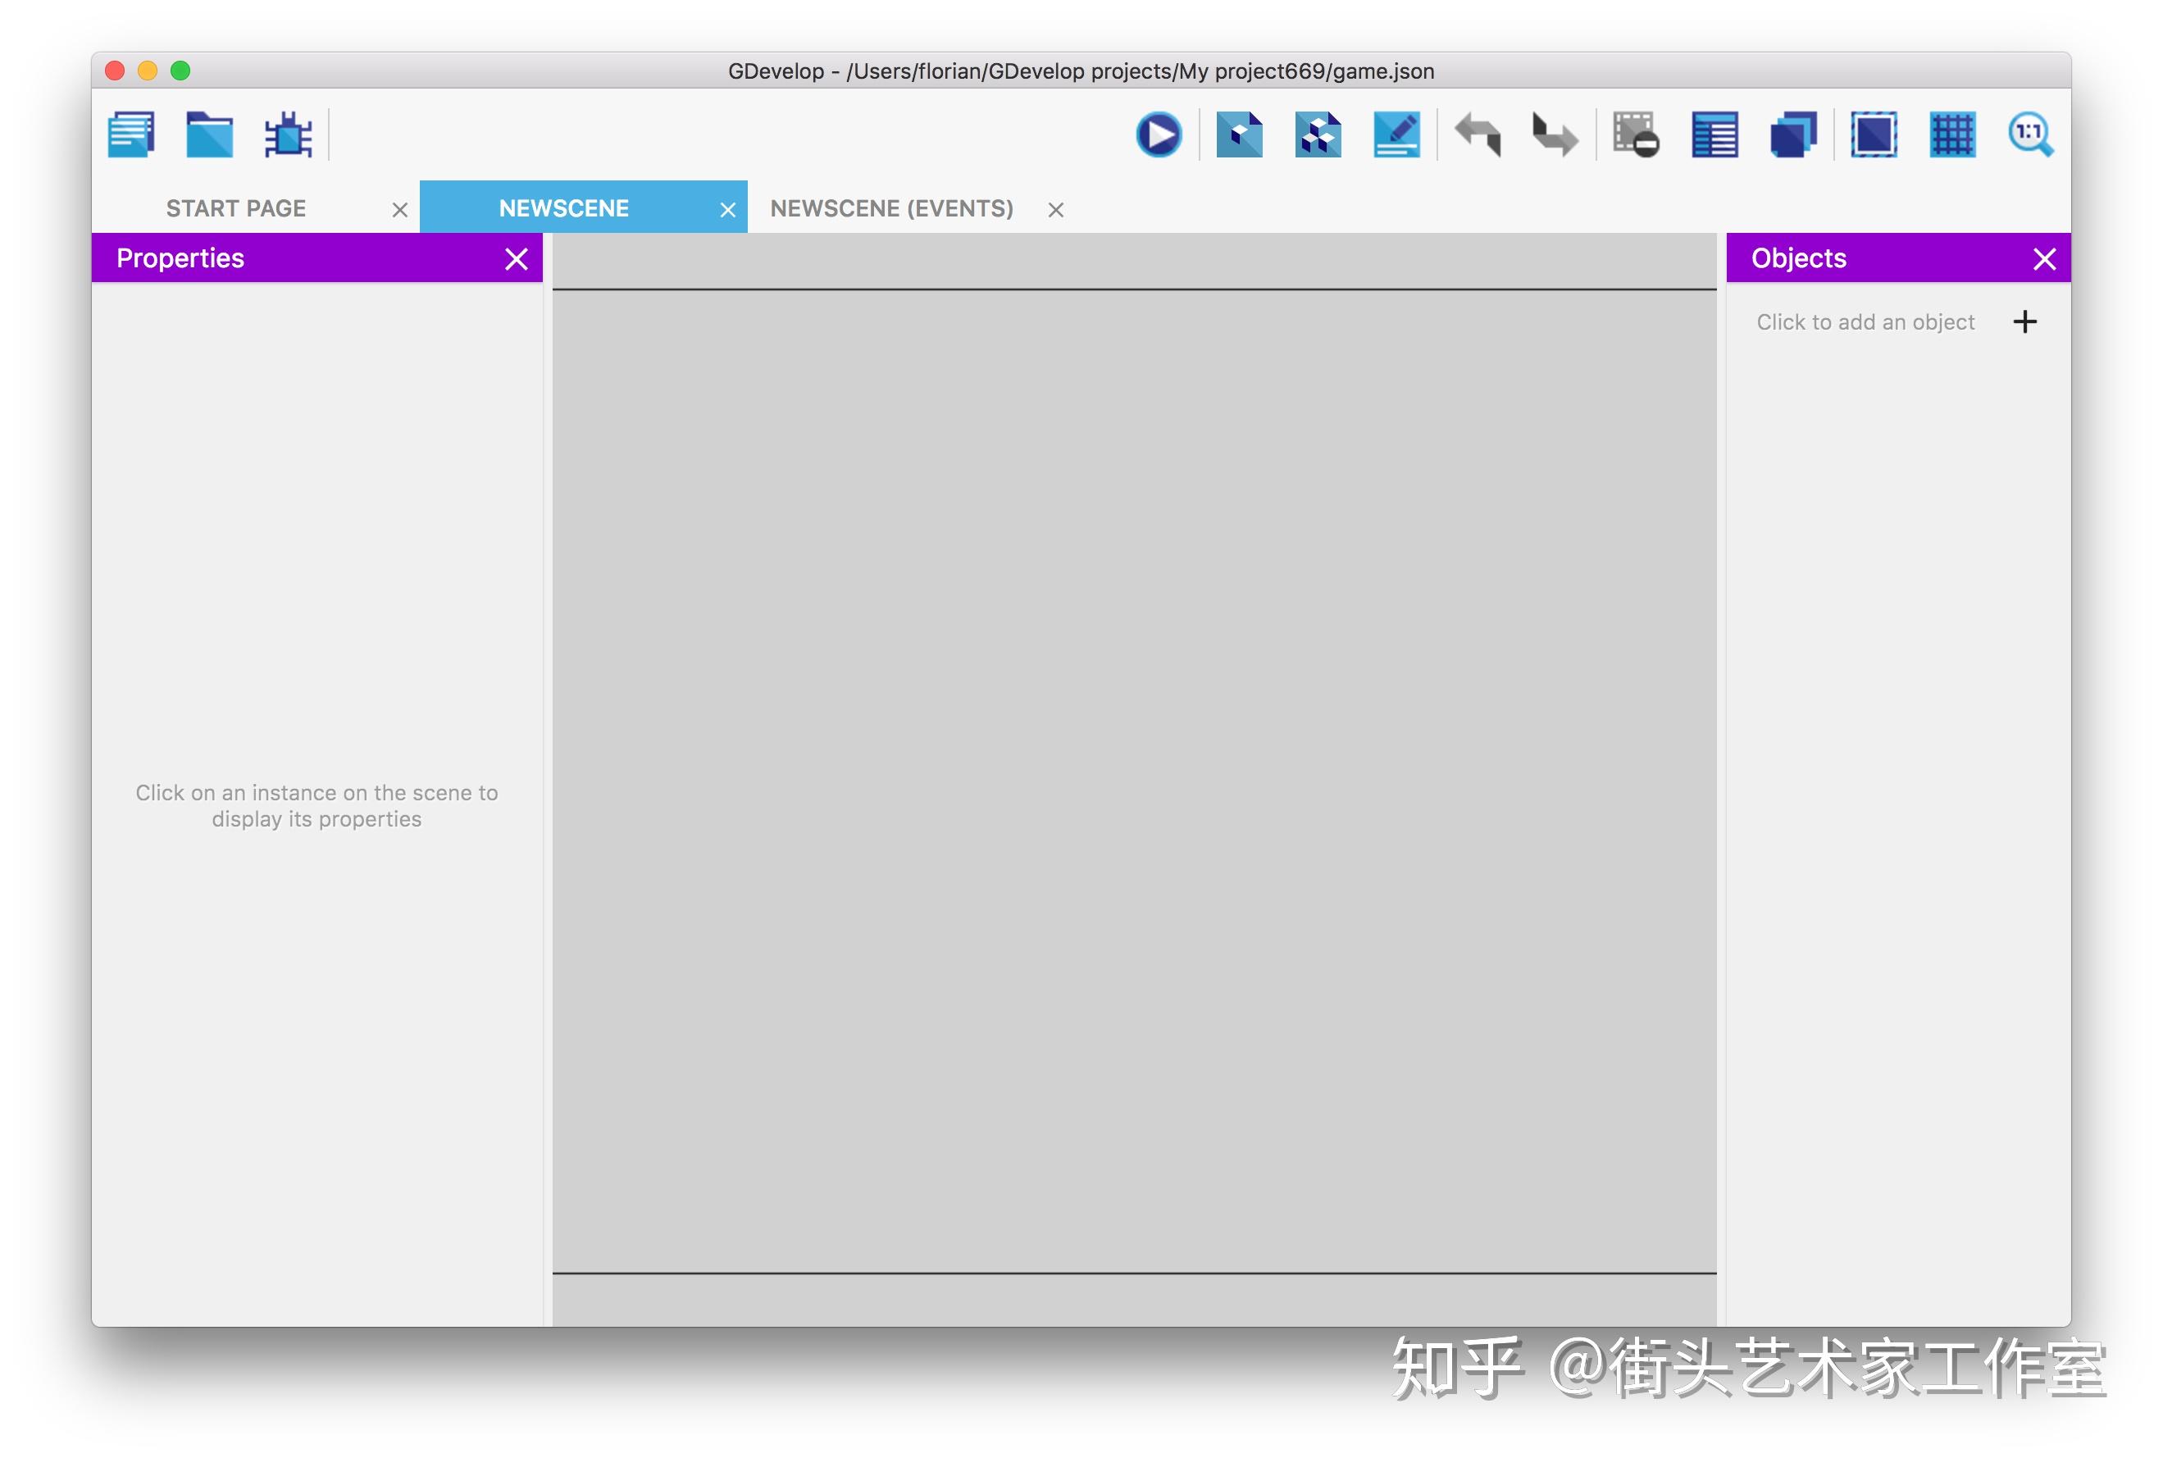Open the project manager icon
The image size is (2163, 1458).
(131, 134)
